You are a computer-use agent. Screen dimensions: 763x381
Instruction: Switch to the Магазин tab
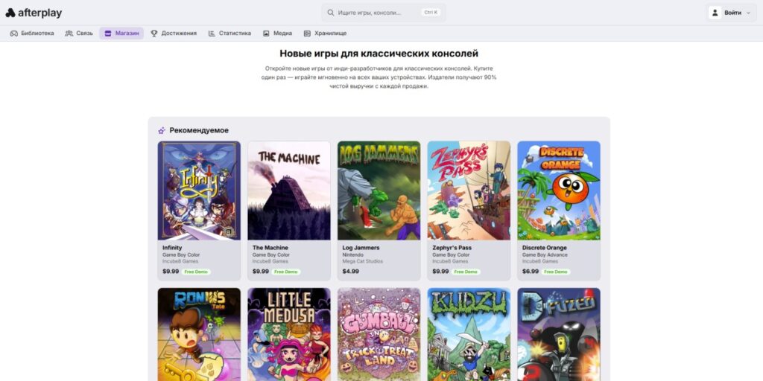click(x=121, y=33)
